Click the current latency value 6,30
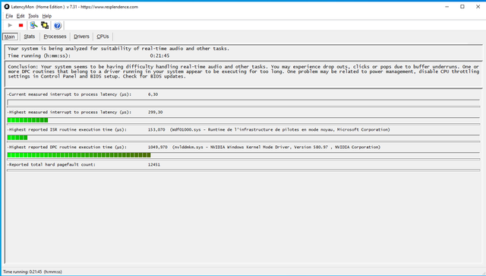Viewport: 486px width, 276px height. coord(153,94)
